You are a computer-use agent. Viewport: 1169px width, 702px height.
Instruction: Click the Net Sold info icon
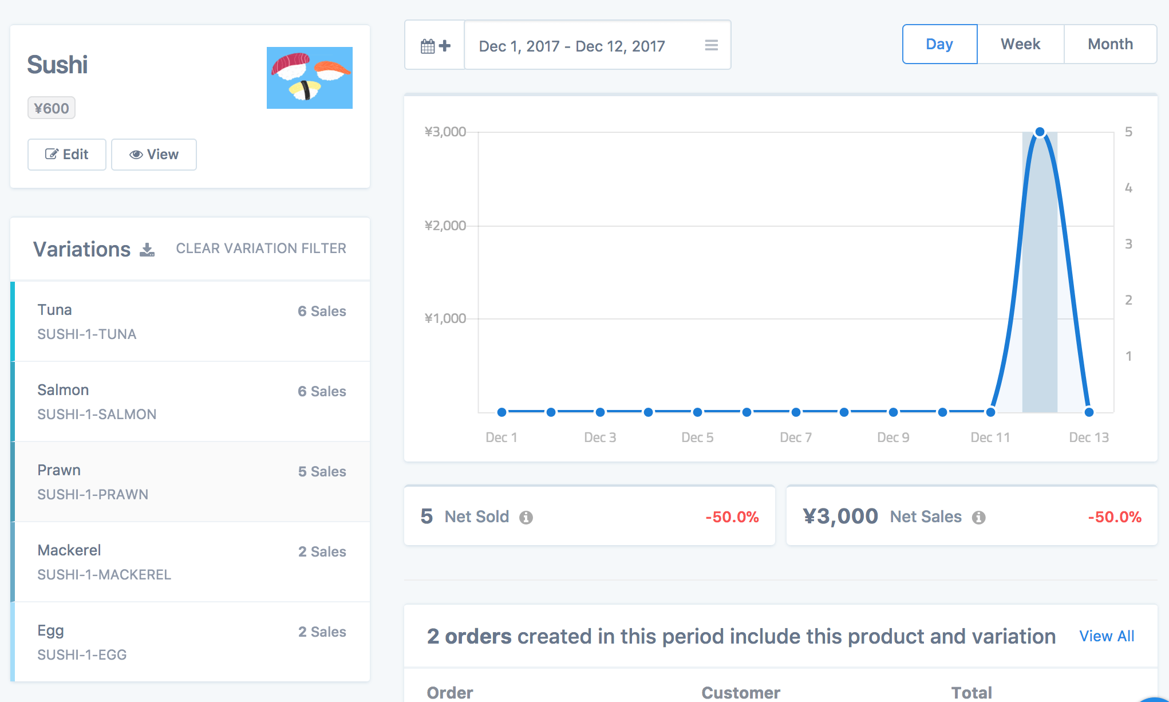526,518
